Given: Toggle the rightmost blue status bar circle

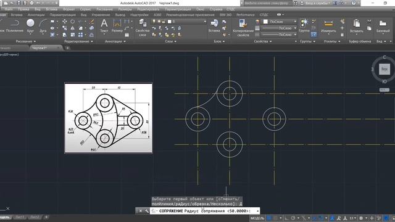Looking at the screenshot, I should (386, 218).
